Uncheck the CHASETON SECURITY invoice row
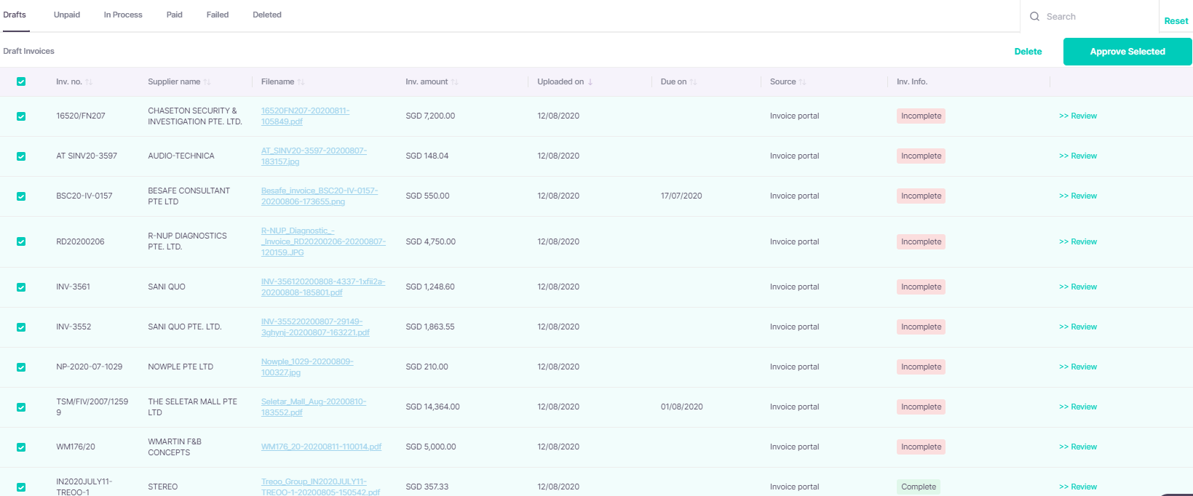Screen dimensions: 1193x496 point(21,116)
